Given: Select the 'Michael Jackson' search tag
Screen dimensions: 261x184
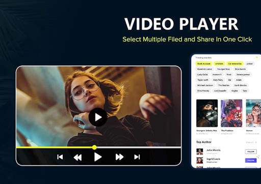Looking at the screenshot, I should (x=205, y=85).
